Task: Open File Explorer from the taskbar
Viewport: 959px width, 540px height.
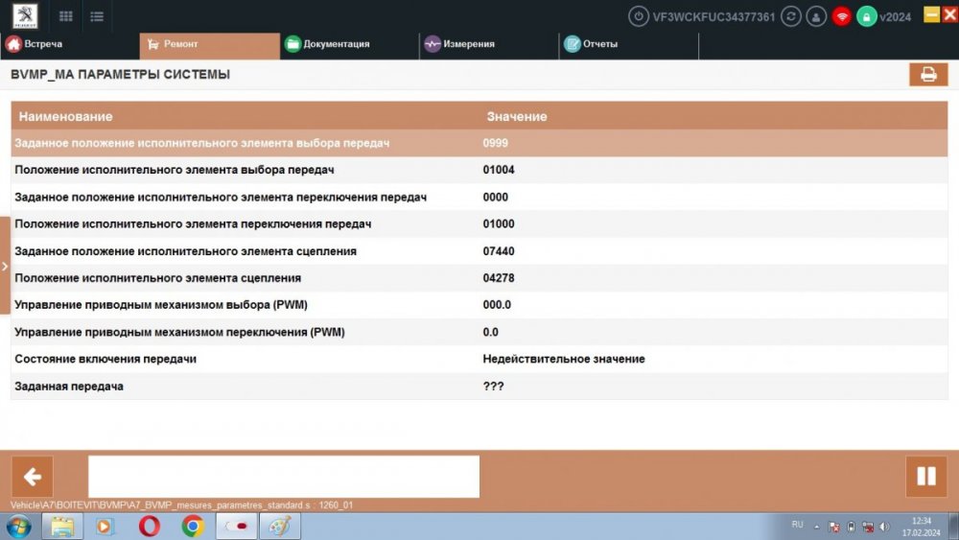Action: tap(61, 527)
